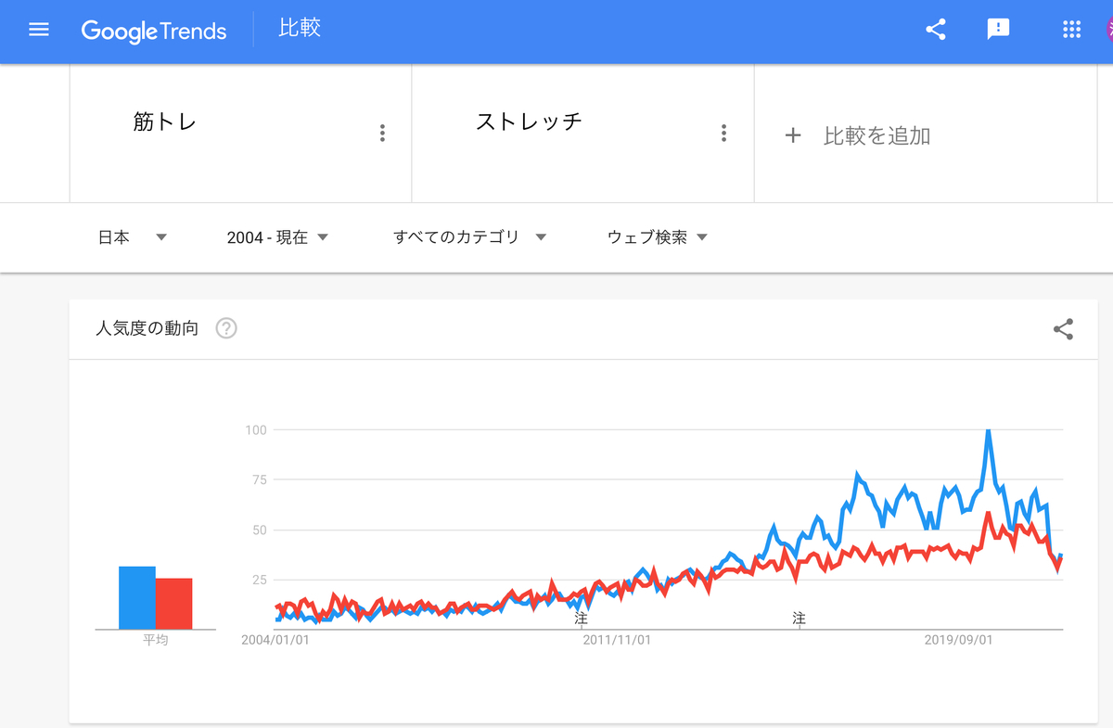This screenshot has width=1113, height=728.
Task: Open options menu for 筋トレ search term
Action: click(382, 133)
